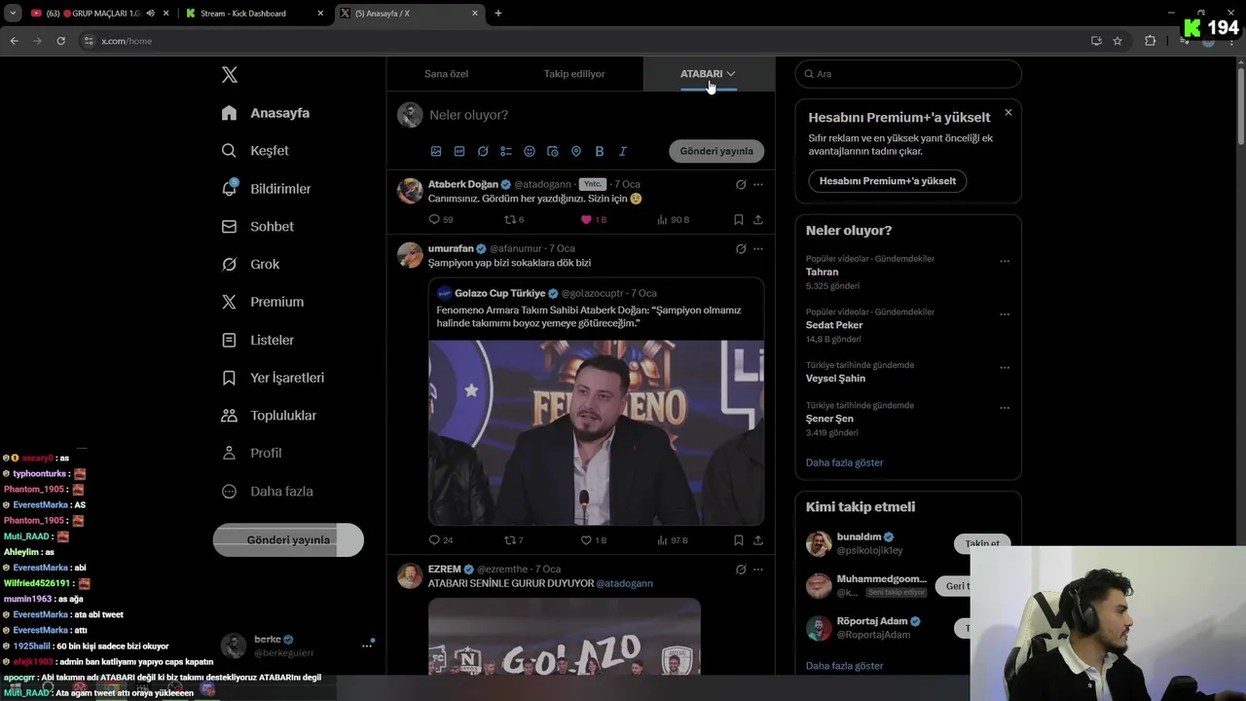Toggle bold text in composer
This screenshot has height=701, width=1246.
click(600, 152)
